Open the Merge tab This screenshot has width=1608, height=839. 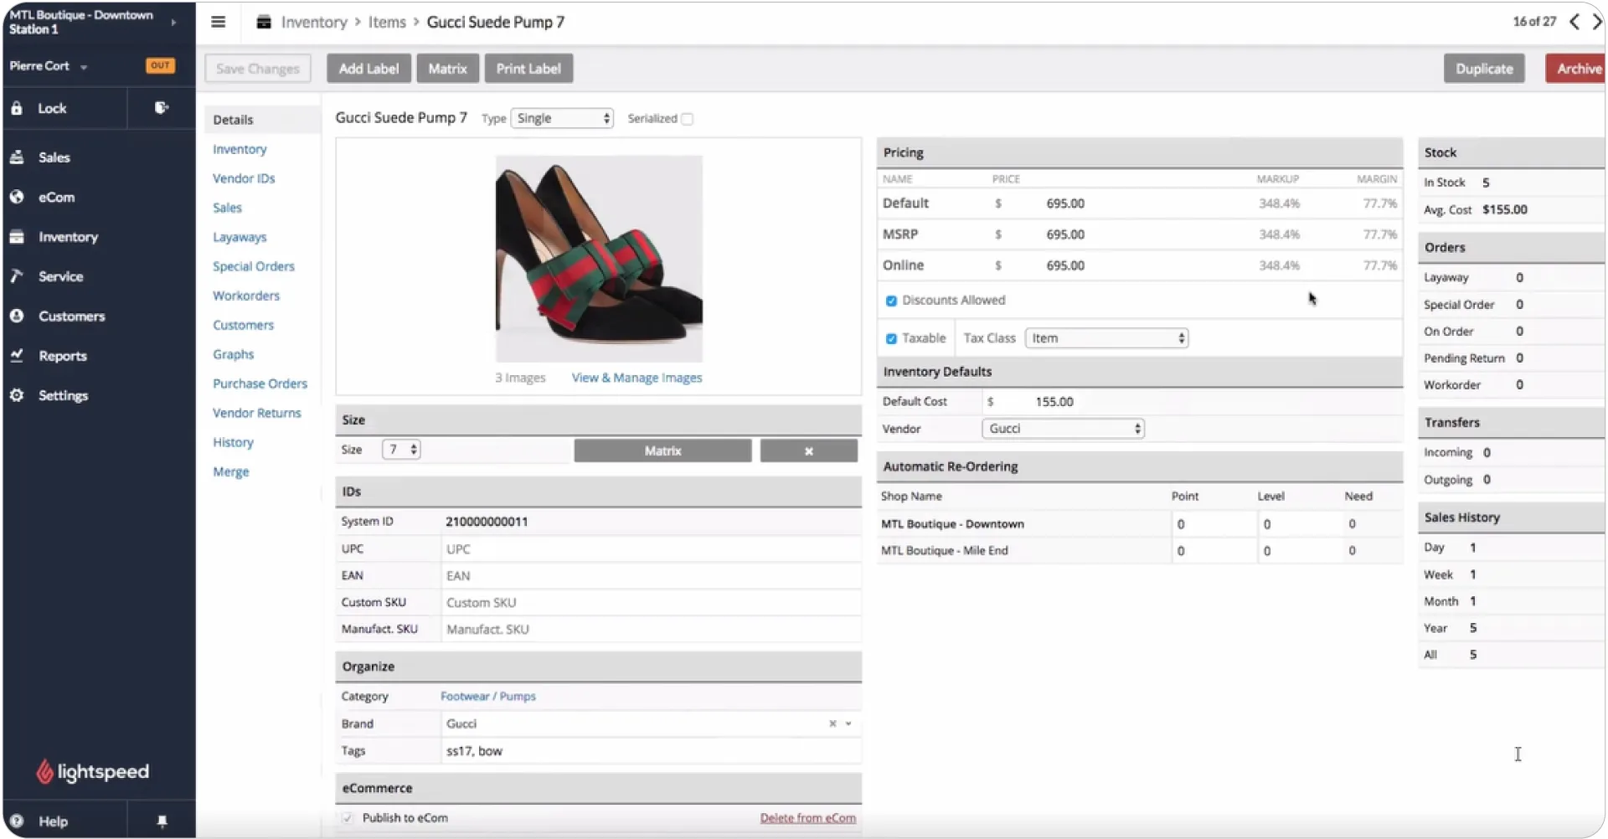click(231, 471)
